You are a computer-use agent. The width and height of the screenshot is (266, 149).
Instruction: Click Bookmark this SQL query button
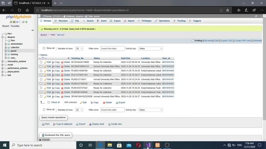click(x=56, y=135)
